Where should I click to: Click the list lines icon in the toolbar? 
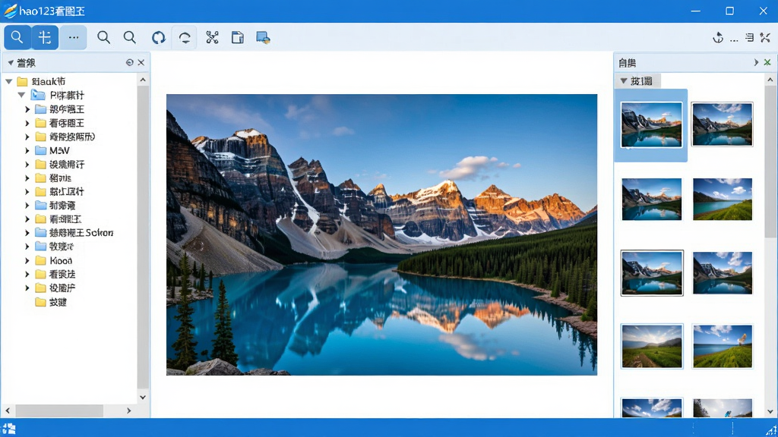click(x=750, y=37)
